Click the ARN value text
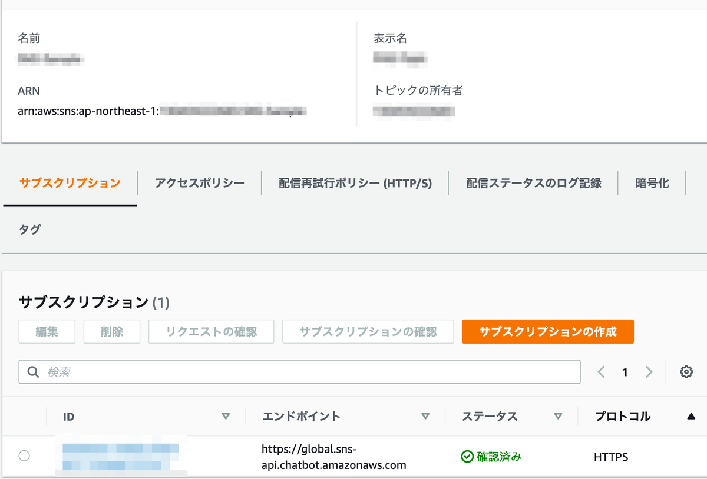The height and width of the screenshot is (479, 707). point(163,111)
